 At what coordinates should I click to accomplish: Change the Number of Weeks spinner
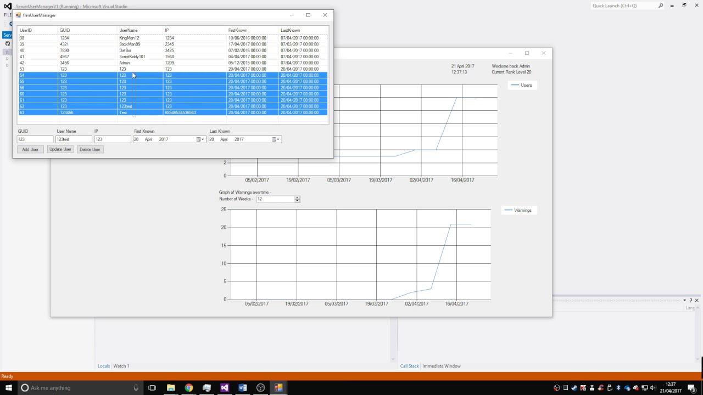(x=297, y=199)
